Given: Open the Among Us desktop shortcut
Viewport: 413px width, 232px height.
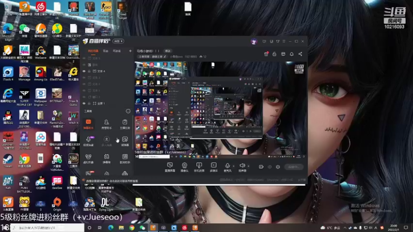Looking at the screenshot, I should tap(41, 74).
